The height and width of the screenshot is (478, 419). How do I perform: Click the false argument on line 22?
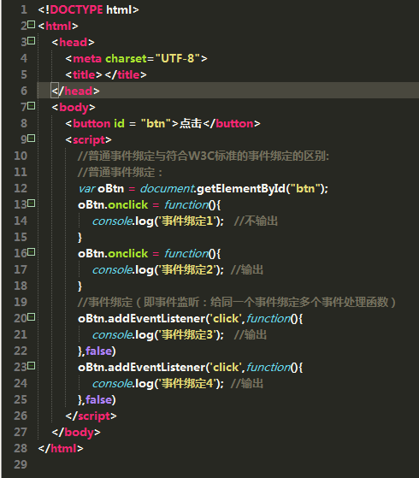point(98,351)
